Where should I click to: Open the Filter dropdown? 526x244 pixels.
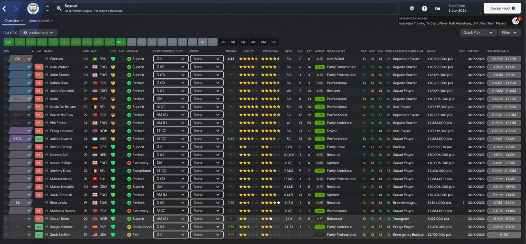pyautogui.click(x=510, y=32)
